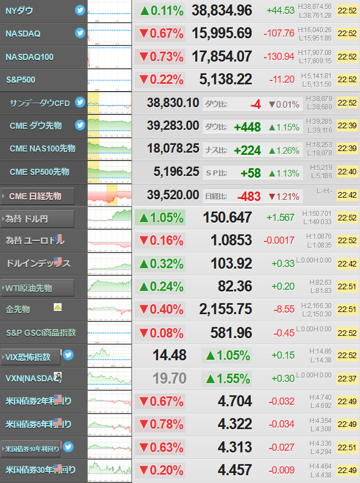
Task: Click ドルインデックス value 103.92
Action: coord(231,263)
